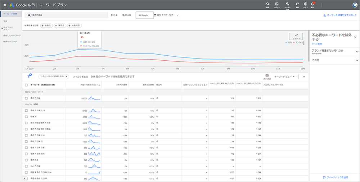The height and width of the screenshot is (182, 360).
Task: Expand the ブランド関連またはそれ以外 section
Action: coord(357,52)
